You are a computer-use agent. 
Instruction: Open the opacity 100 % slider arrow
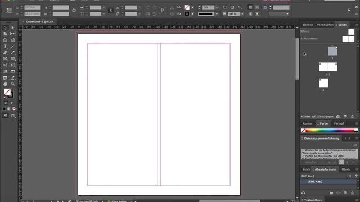click(242, 14)
